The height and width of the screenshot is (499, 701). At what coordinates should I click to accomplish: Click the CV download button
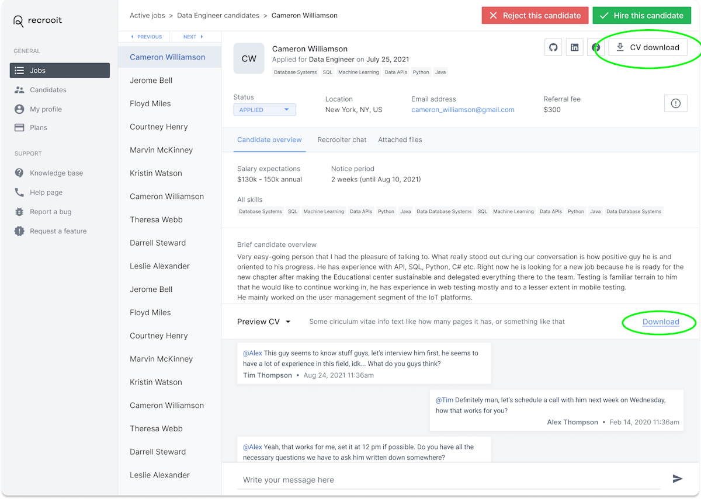click(648, 47)
